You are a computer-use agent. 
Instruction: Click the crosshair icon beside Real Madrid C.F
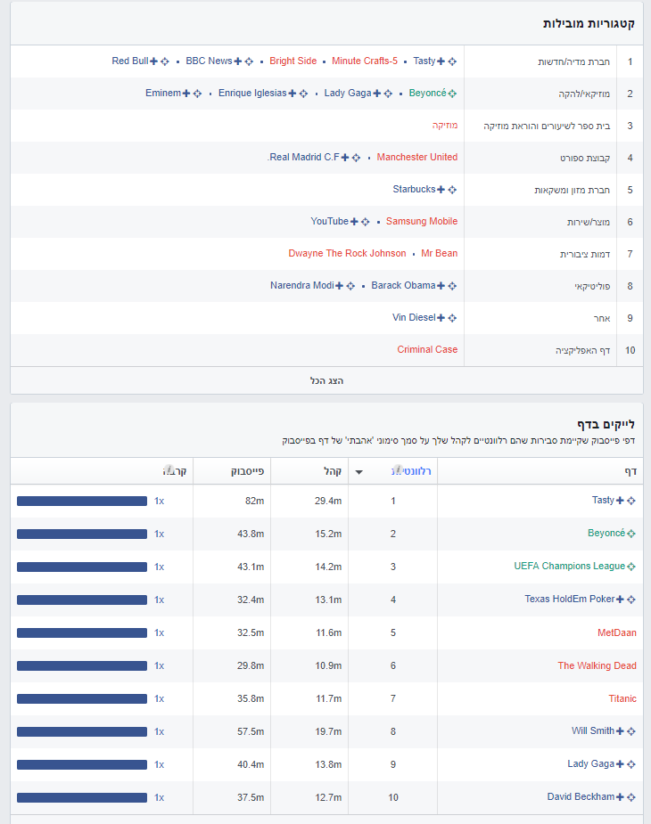[x=357, y=158]
